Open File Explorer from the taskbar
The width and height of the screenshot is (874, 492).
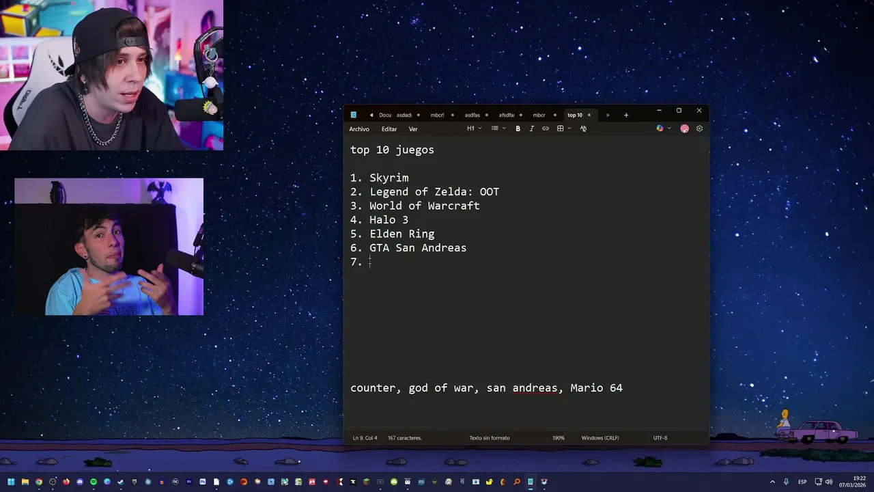pos(25,482)
